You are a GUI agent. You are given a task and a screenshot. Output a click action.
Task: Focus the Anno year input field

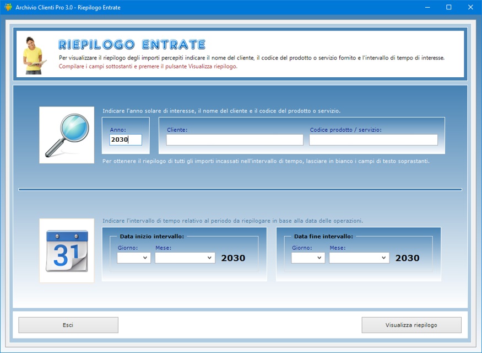point(126,140)
